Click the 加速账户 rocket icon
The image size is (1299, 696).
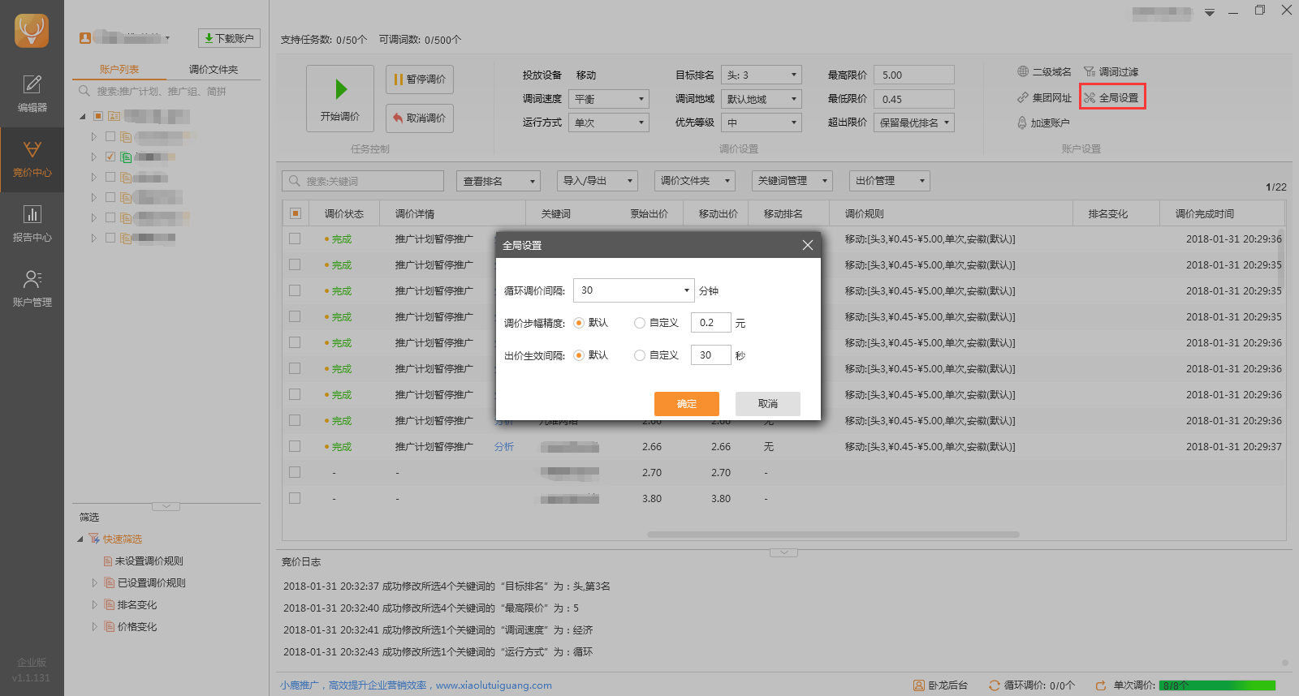[x=1022, y=122]
